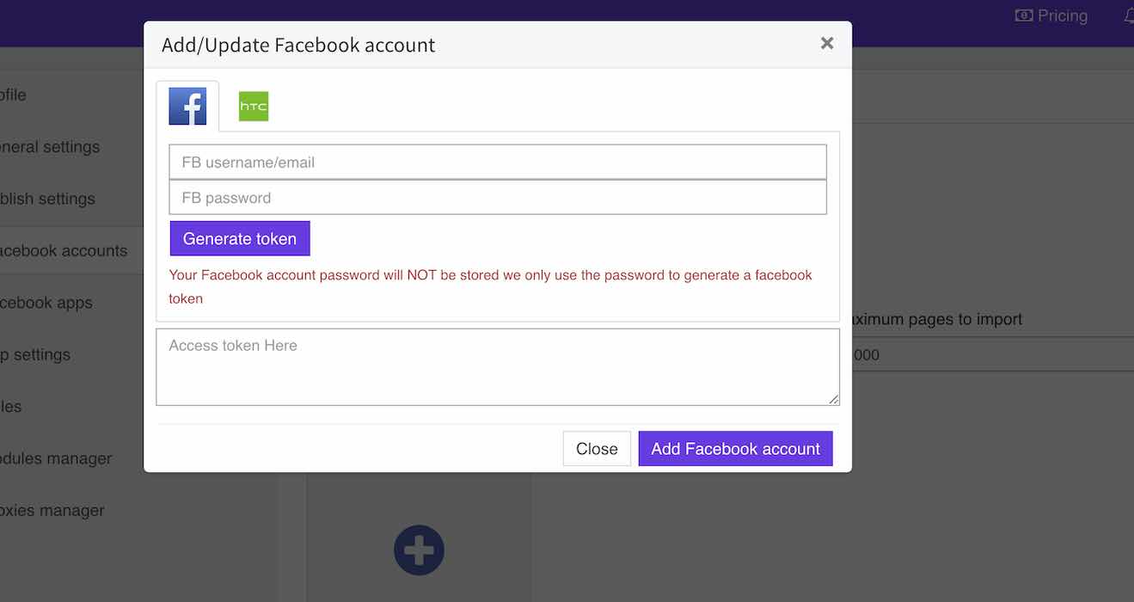Click the Generate token button
This screenshot has height=602, width=1134.
coord(240,238)
